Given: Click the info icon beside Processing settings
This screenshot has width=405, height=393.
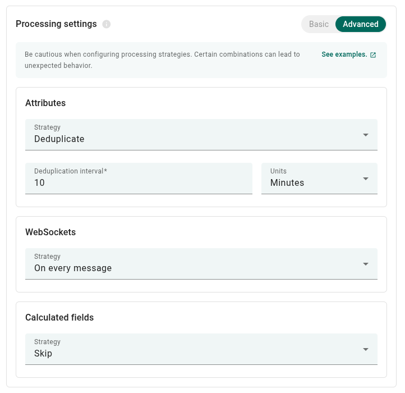Looking at the screenshot, I should tap(107, 24).
